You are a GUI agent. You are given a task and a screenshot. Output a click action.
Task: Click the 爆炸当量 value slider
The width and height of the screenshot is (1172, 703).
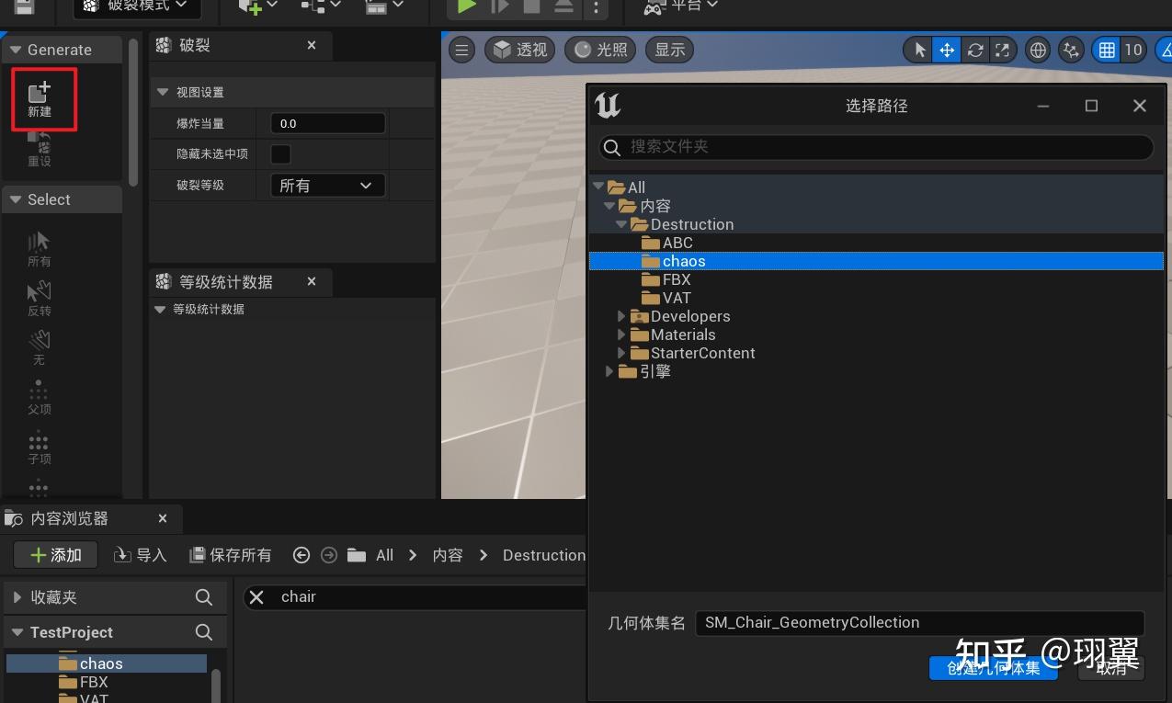click(x=326, y=122)
